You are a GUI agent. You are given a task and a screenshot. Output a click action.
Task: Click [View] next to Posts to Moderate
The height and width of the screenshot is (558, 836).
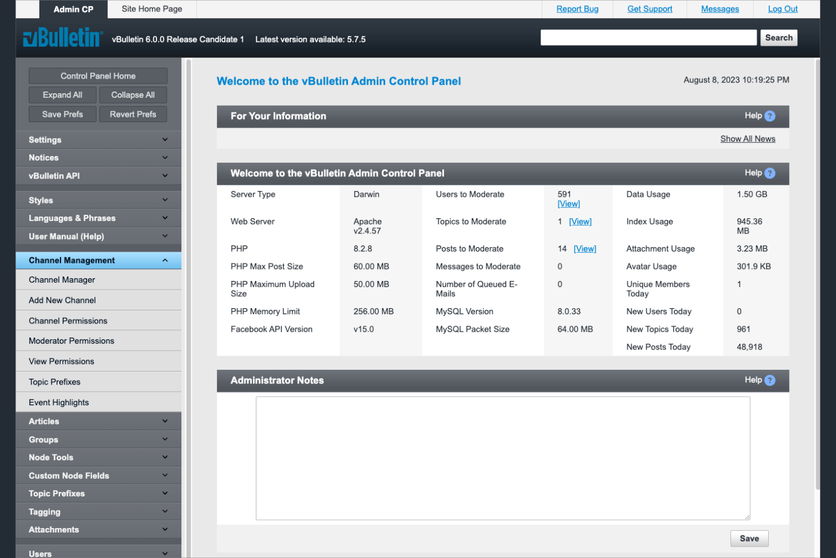pyautogui.click(x=585, y=248)
